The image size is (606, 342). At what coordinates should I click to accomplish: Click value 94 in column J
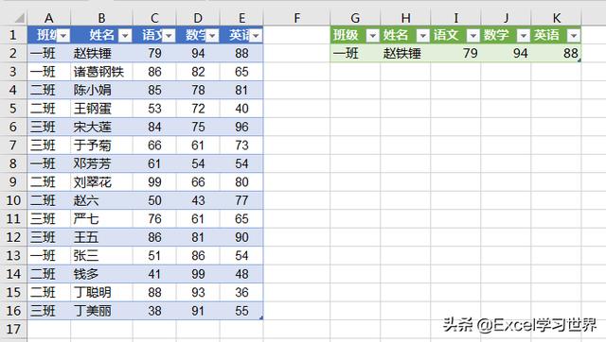coord(506,53)
